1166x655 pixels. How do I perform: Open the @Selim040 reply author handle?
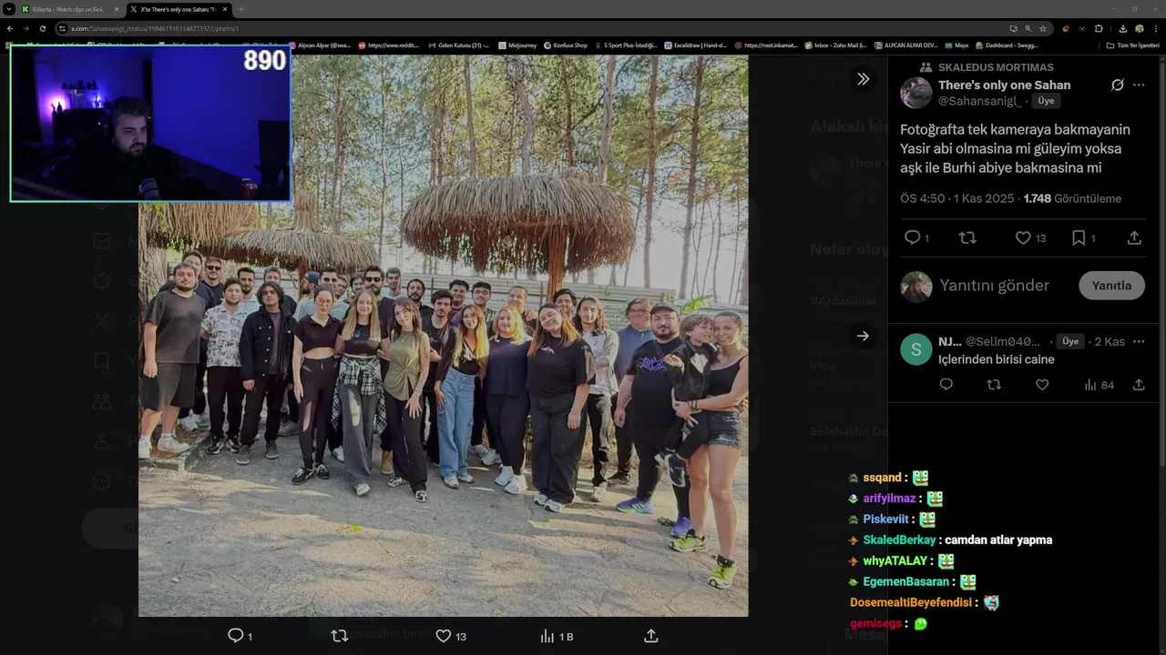pos(1003,341)
